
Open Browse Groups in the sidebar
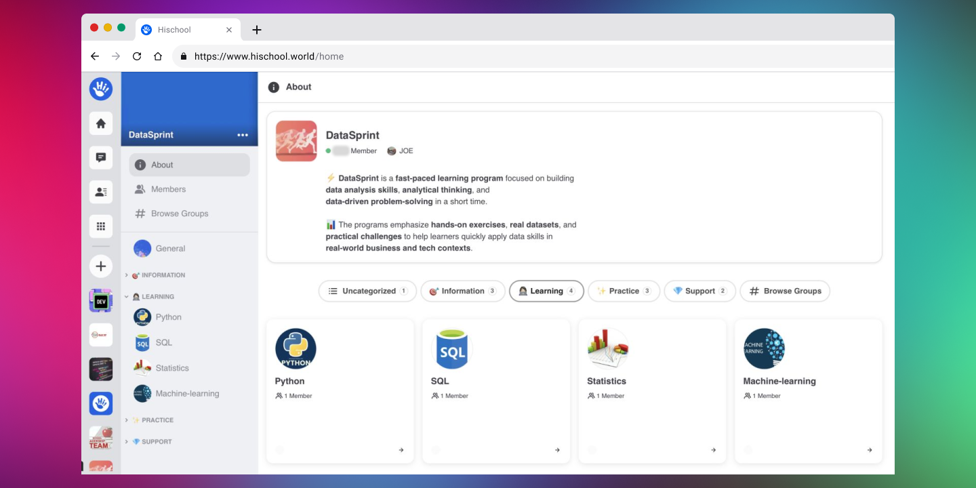(x=190, y=213)
